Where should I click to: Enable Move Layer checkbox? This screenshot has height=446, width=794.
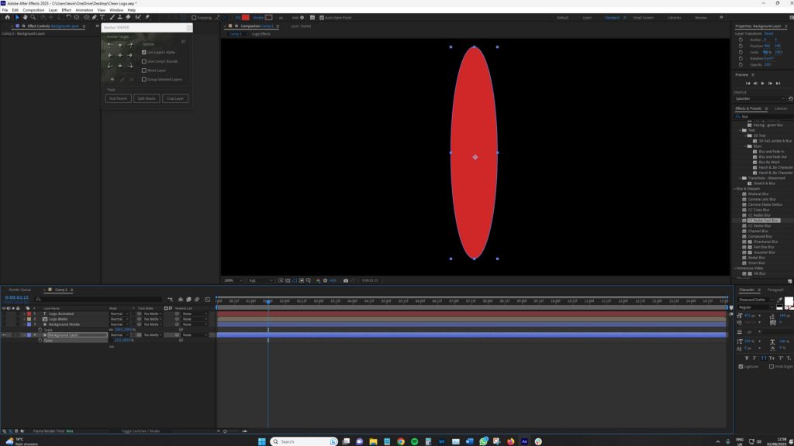tap(144, 70)
